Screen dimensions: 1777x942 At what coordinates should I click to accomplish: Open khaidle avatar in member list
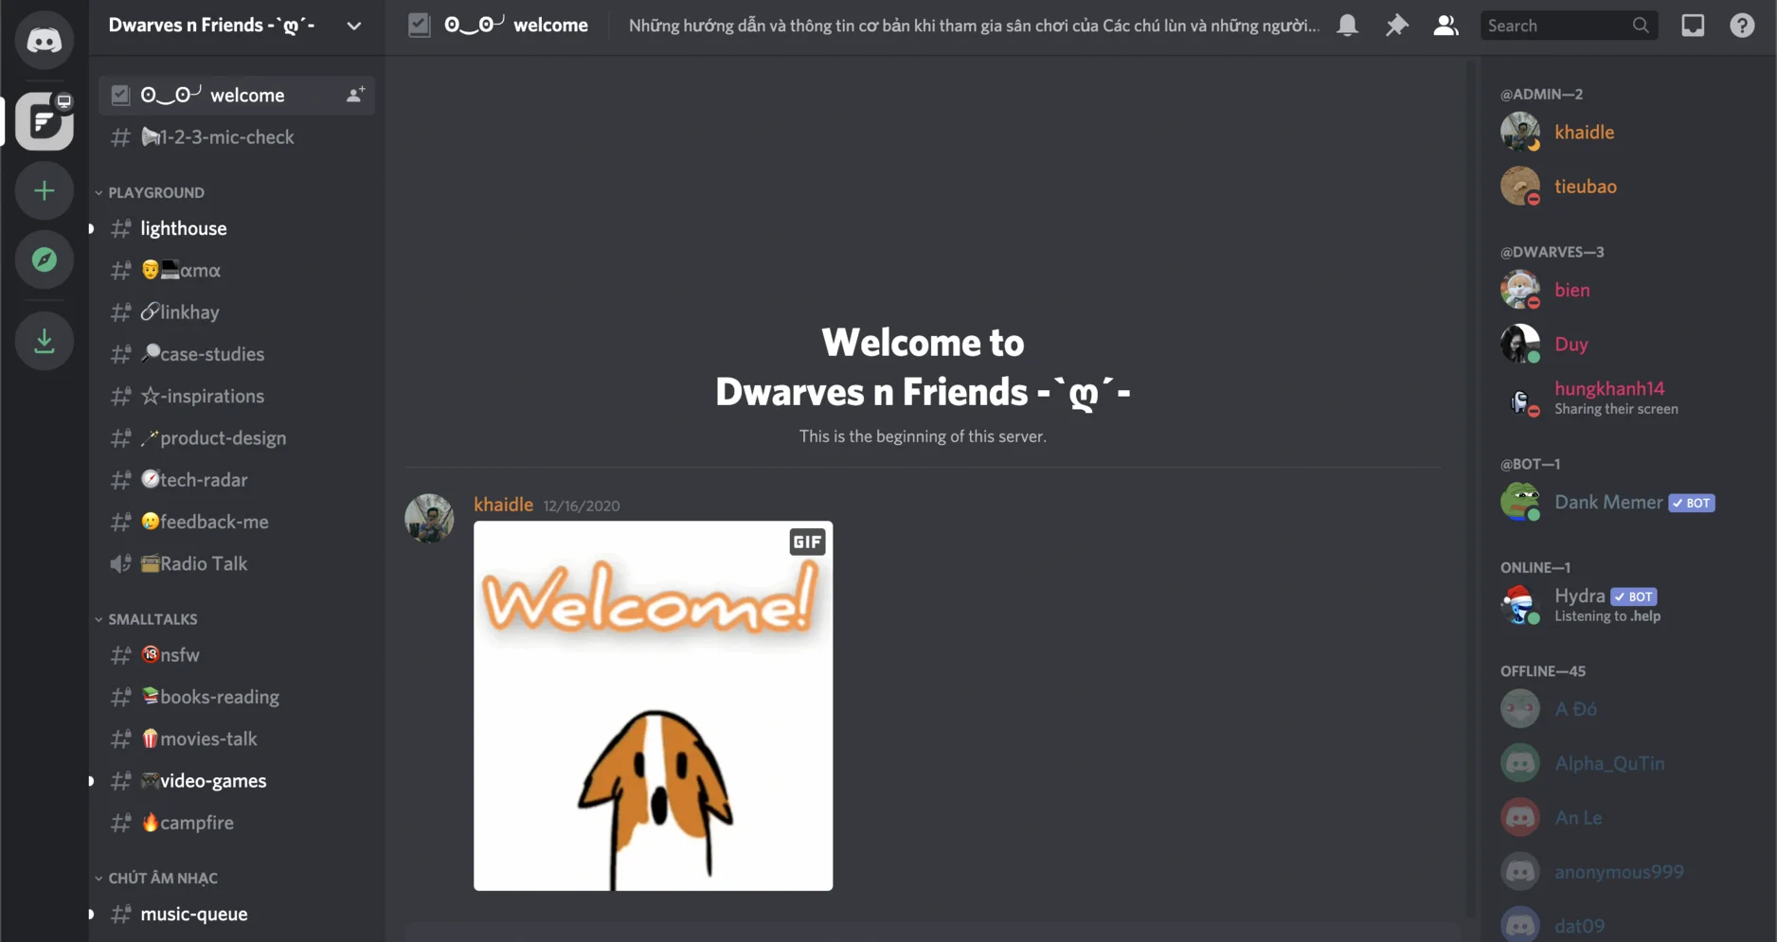pos(1520,132)
